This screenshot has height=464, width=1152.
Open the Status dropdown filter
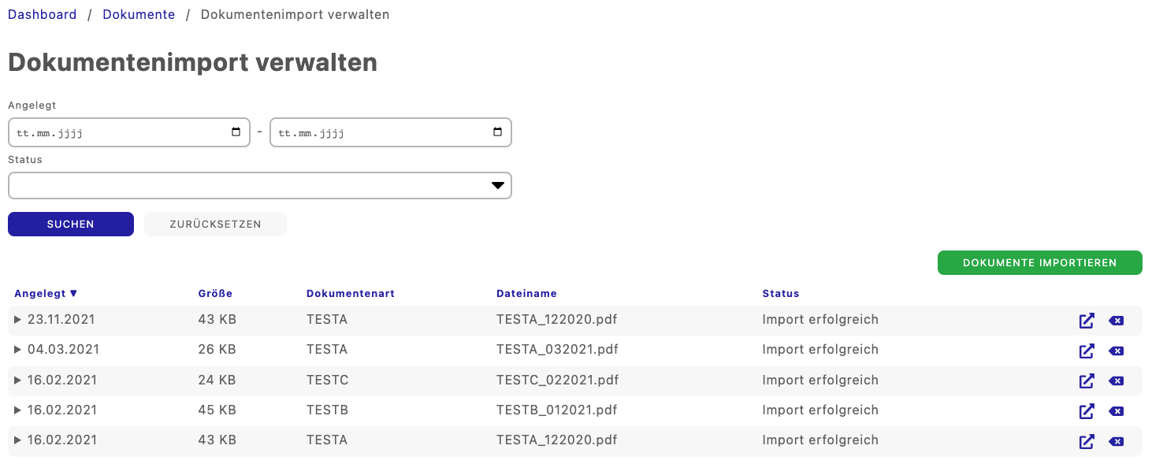(x=260, y=186)
